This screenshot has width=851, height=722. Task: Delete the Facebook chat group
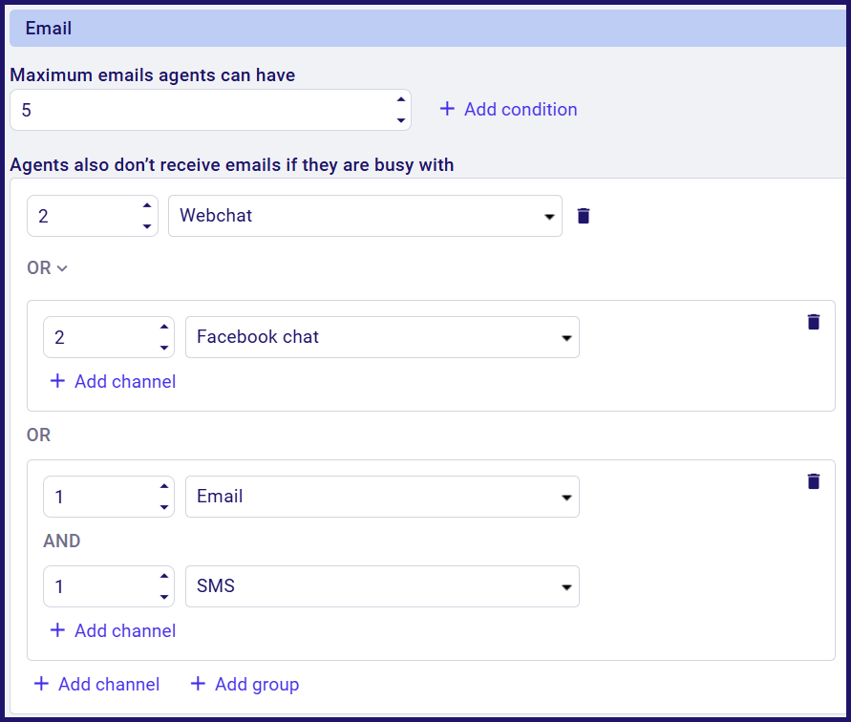tap(813, 322)
